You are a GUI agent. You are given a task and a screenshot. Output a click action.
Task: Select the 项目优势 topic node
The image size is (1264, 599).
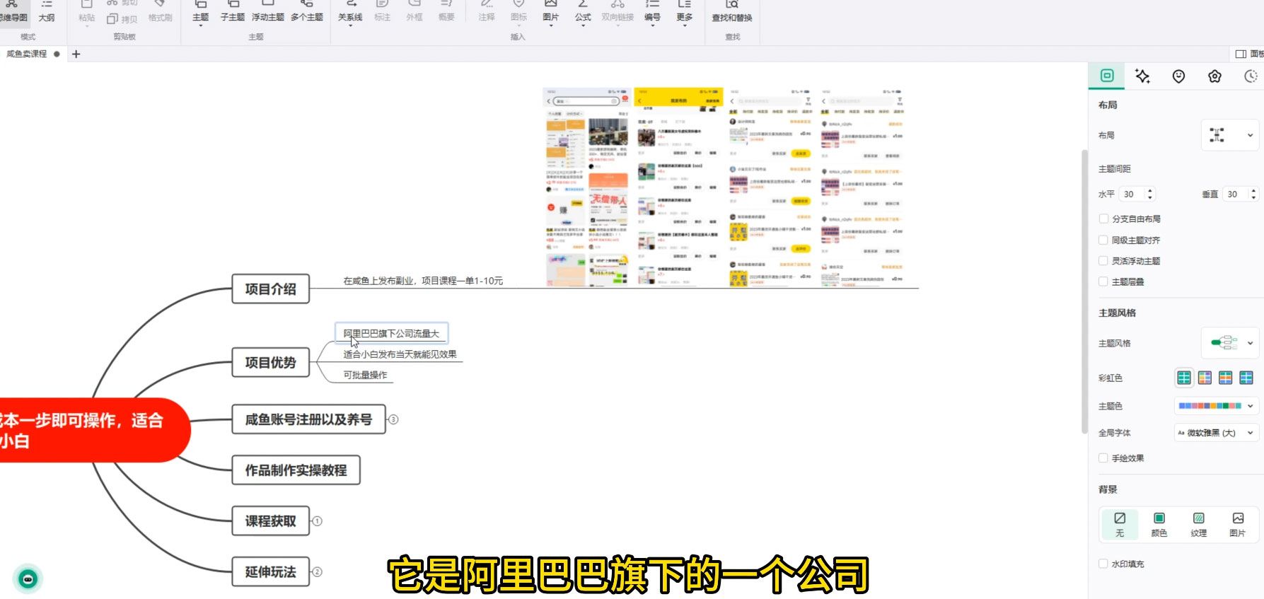[x=270, y=363]
